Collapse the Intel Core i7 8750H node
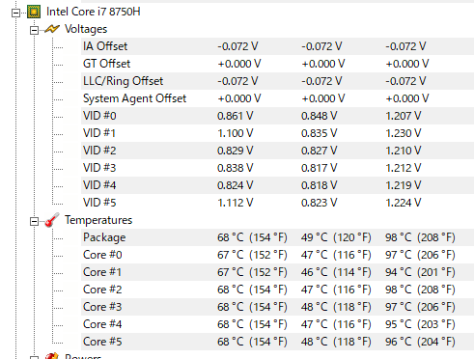 [x=15, y=13]
